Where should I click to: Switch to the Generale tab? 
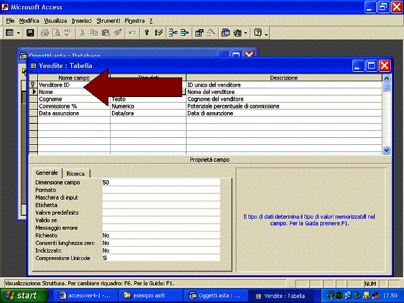pyautogui.click(x=47, y=173)
